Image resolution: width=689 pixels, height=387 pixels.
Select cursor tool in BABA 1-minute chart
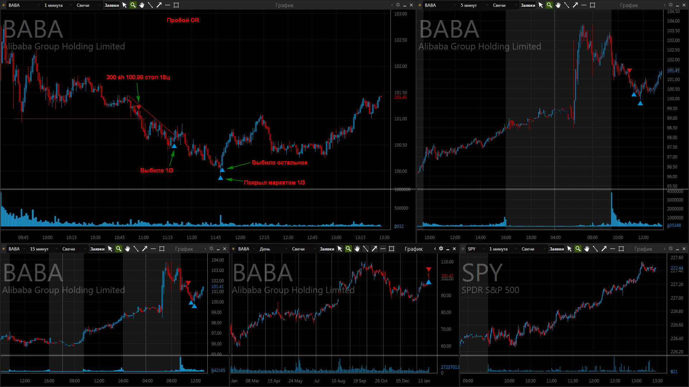pos(125,5)
